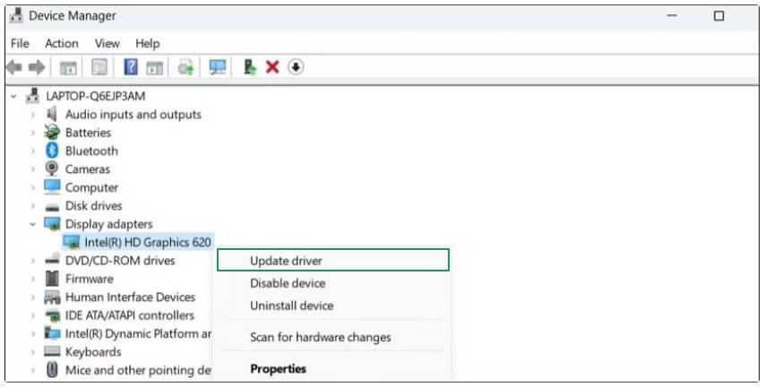
Task: Open the Action menu
Action: pyautogui.click(x=62, y=43)
